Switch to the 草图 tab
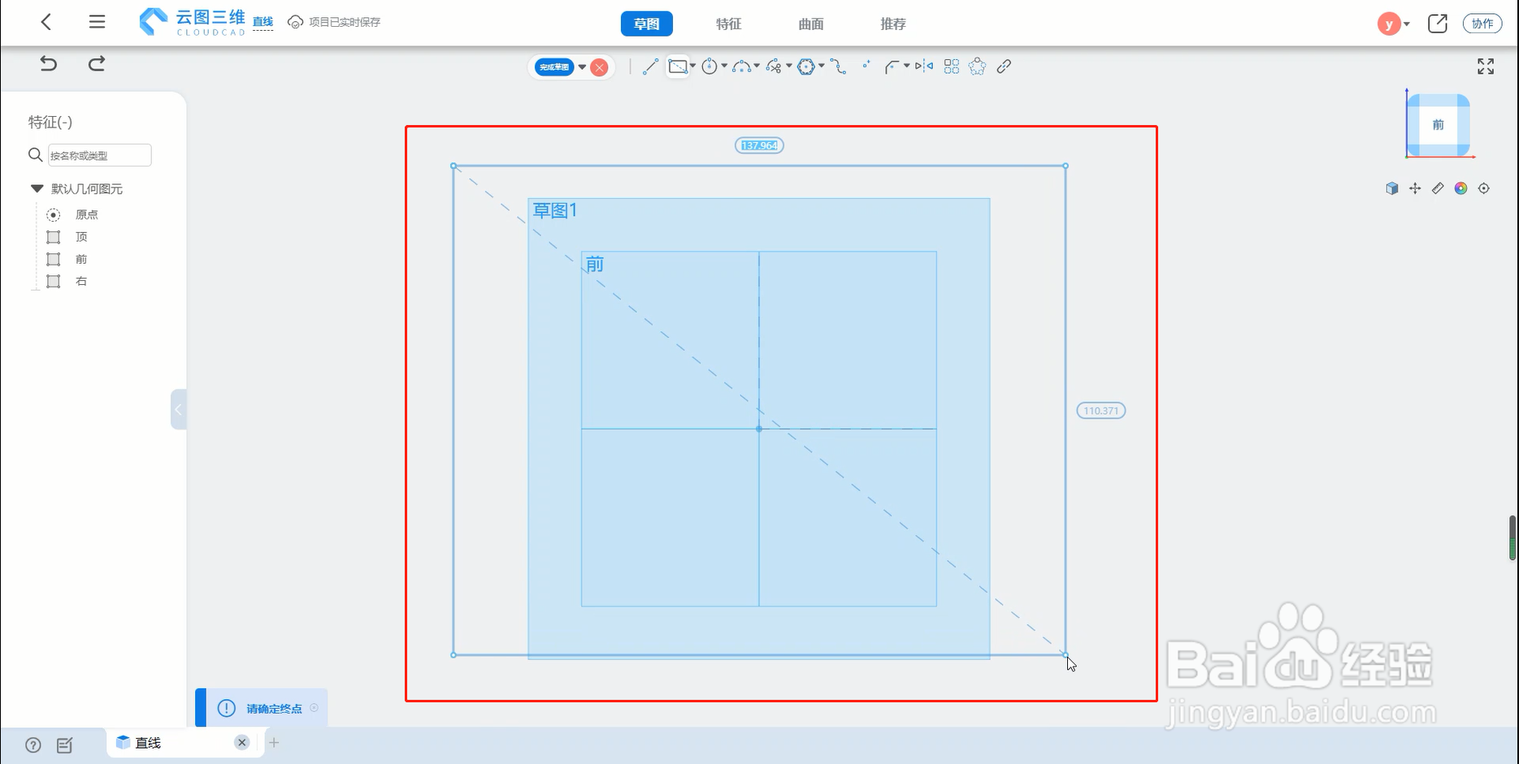Screen dimensions: 1519x764 click(x=647, y=24)
